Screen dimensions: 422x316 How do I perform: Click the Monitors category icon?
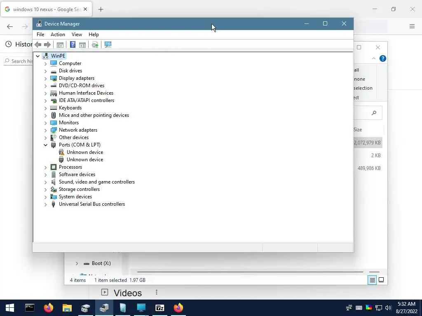(54, 123)
